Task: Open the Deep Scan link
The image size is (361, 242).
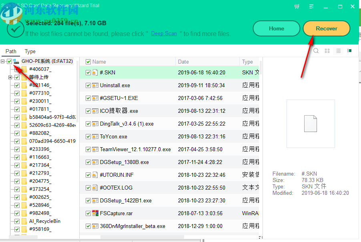Action: pos(164,34)
